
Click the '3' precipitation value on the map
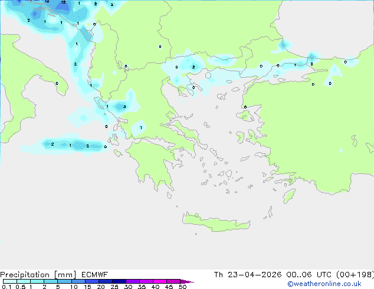[x=124, y=107]
